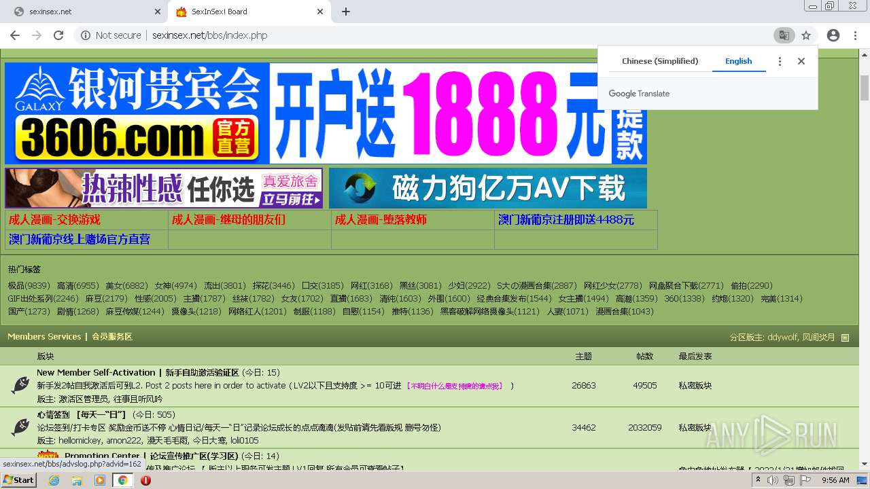The image size is (870, 489).
Task: Open the 磁力狗 download banner
Action: point(488,188)
